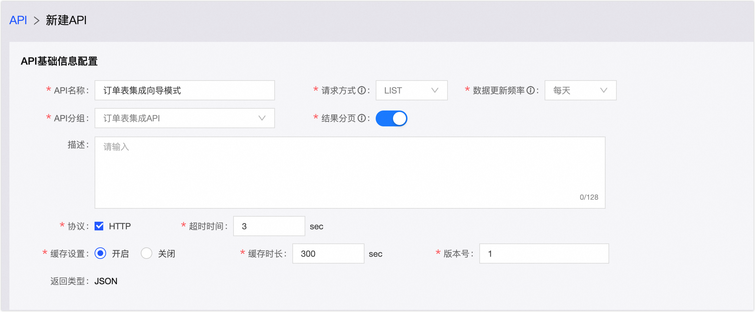Click the info icon next to 结果分页
Screen dimensions: 755x312
[362, 118]
